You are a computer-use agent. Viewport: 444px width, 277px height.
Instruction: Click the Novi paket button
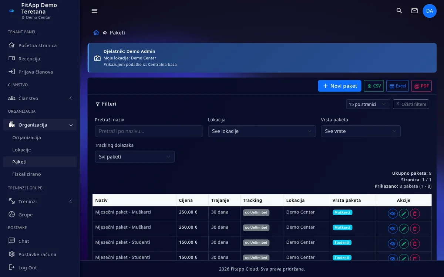(339, 86)
